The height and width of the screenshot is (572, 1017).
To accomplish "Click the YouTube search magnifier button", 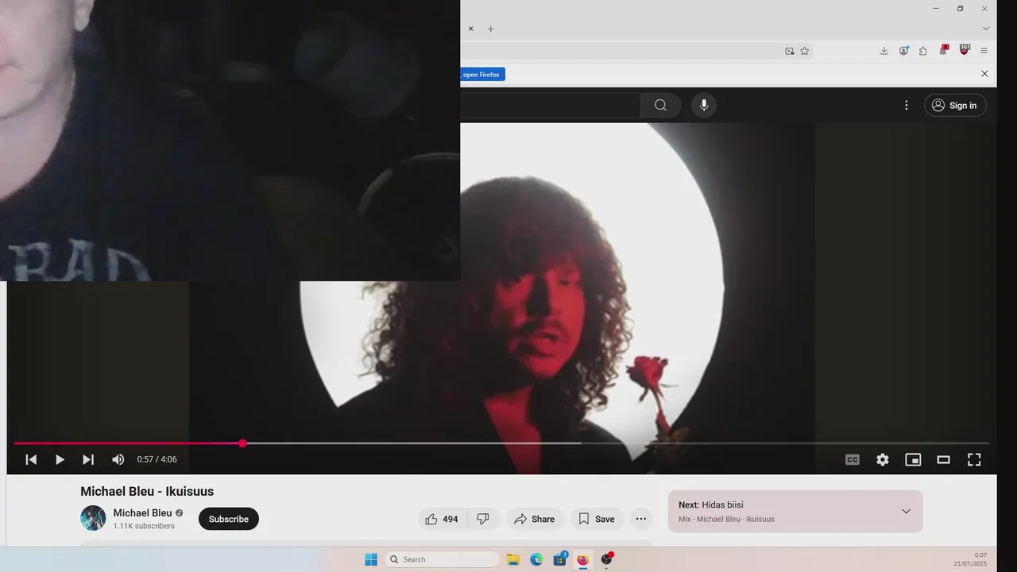I will [x=660, y=105].
